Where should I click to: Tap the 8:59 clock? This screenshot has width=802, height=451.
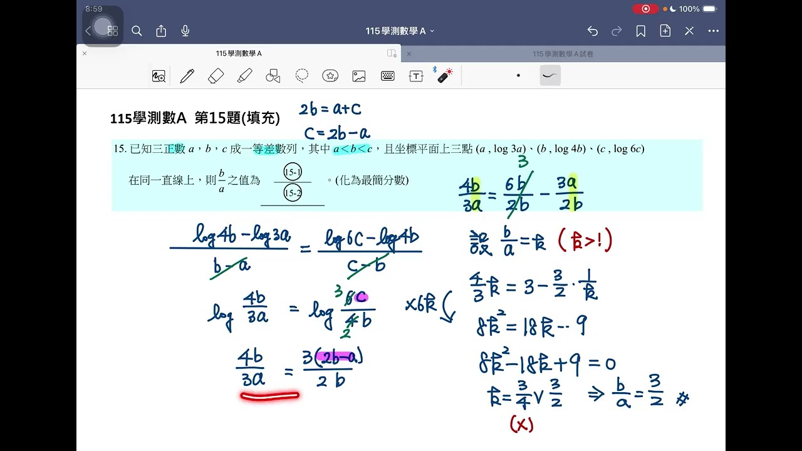point(93,9)
